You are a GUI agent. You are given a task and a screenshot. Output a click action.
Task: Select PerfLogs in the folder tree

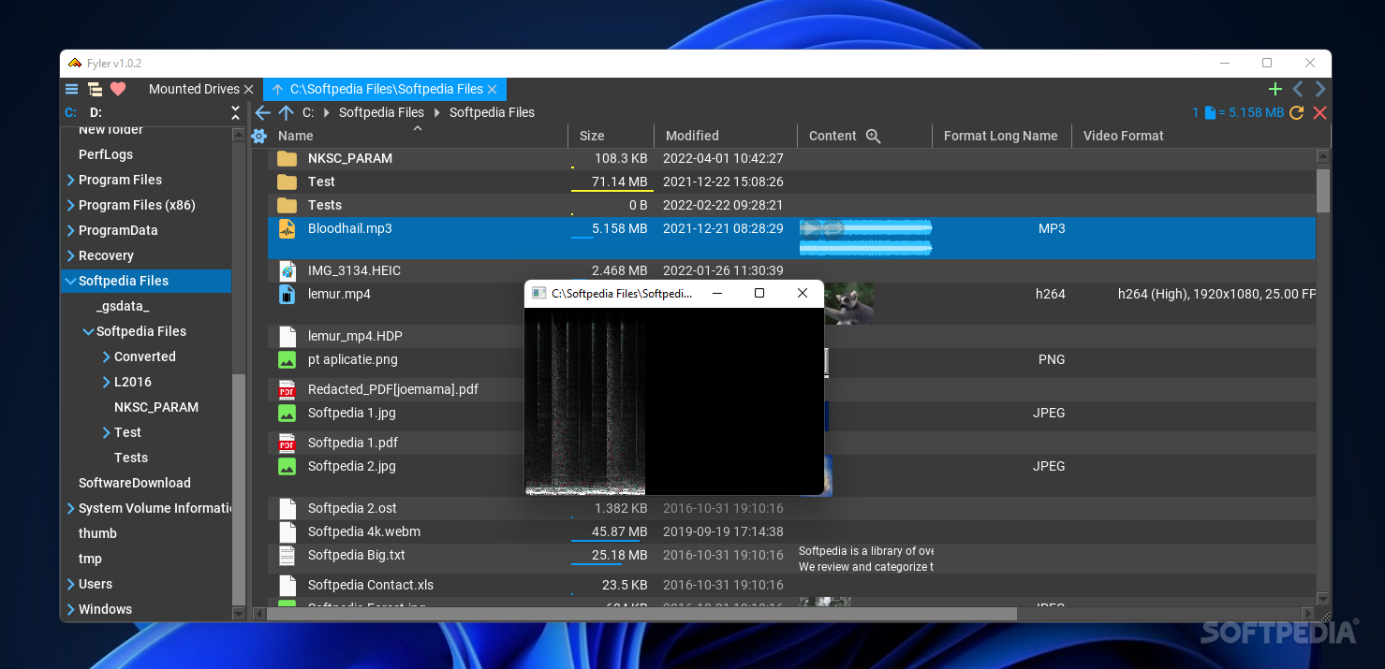[106, 154]
